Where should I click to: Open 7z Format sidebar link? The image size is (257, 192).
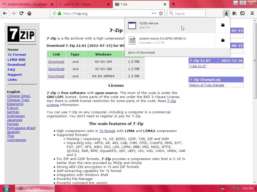(17, 54)
